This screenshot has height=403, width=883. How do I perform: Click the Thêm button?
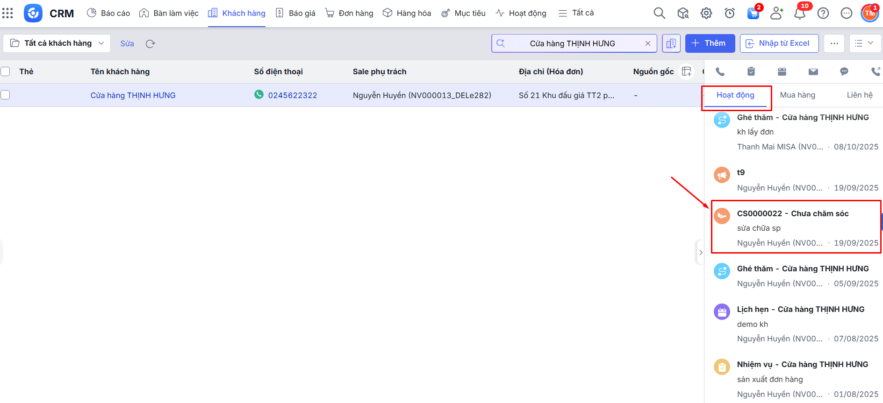710,43
